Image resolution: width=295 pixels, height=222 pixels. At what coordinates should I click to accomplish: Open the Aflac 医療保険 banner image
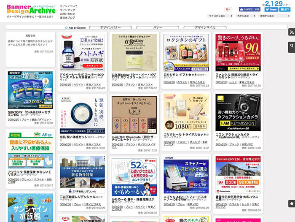tap(30, 150)
